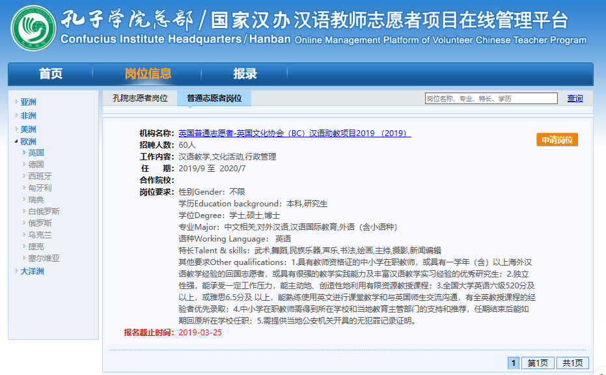The height and width of the screenshot is (375, 606).
Task: Collapse the 欧洲 region arrow
Action: tap(16, 141)
